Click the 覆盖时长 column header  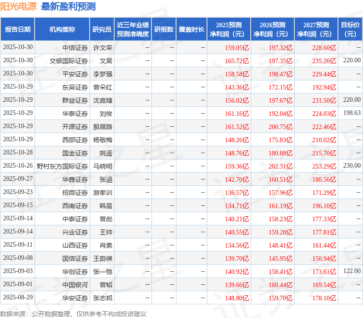pos(192,30)
